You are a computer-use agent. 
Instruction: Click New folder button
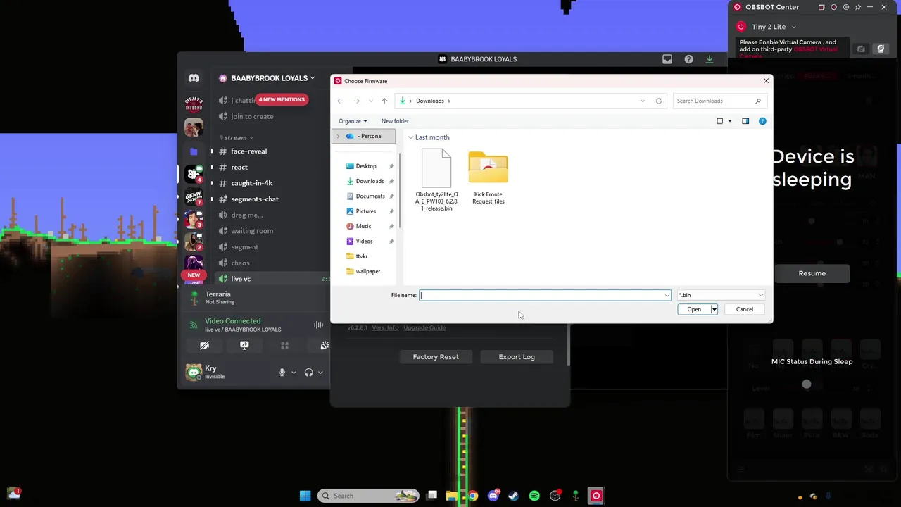(x=395, y=121)
